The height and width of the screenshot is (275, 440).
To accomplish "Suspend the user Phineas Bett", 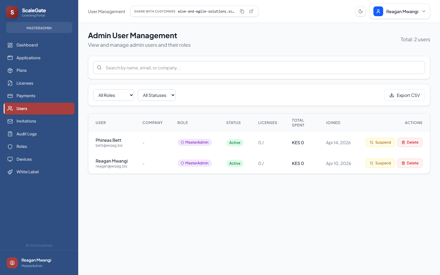I will [x=380, y=142].
